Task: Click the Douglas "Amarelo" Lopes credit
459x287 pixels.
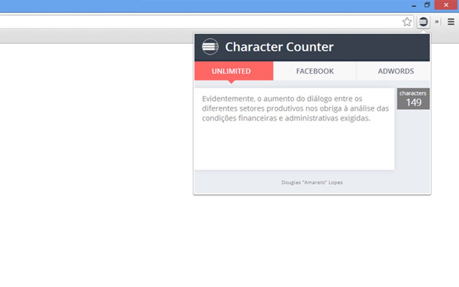Action: point(311,182)
